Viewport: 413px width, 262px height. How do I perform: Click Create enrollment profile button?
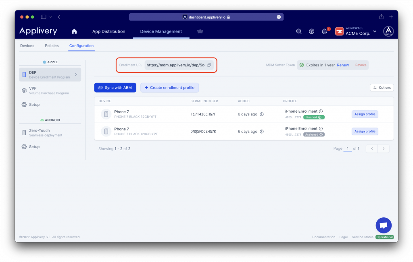[169, 88]
